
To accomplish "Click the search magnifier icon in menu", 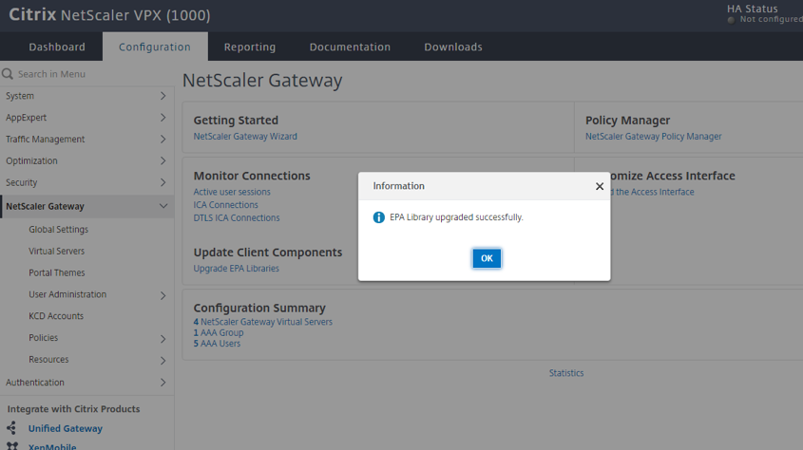I will click(8, 74).
